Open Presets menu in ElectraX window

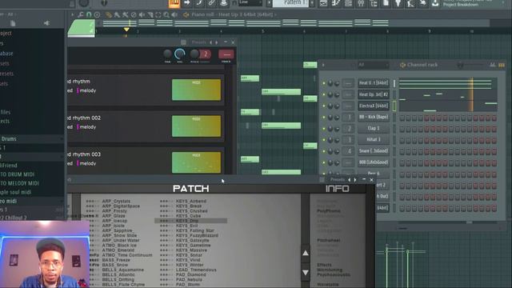[x=338, y=179]
